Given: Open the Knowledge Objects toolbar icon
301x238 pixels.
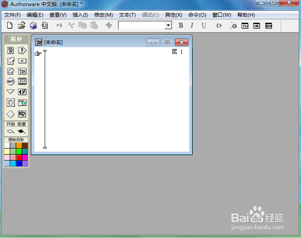Looking at the screenshot, I should click(268, 26).
